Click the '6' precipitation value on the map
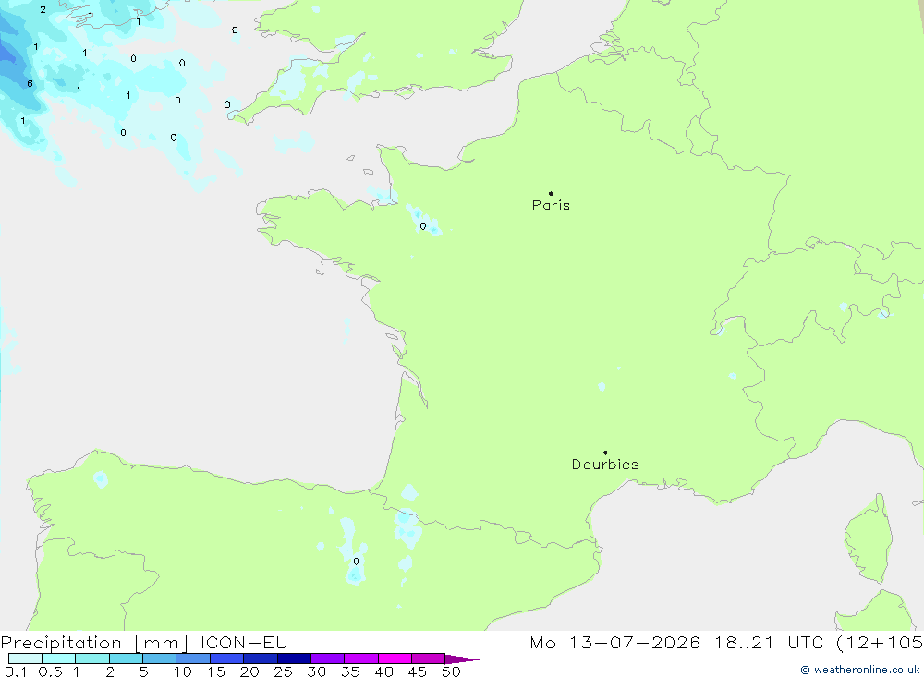Image resolution: width=924 pixels, height=677 pixels. [x=30, y=84]
